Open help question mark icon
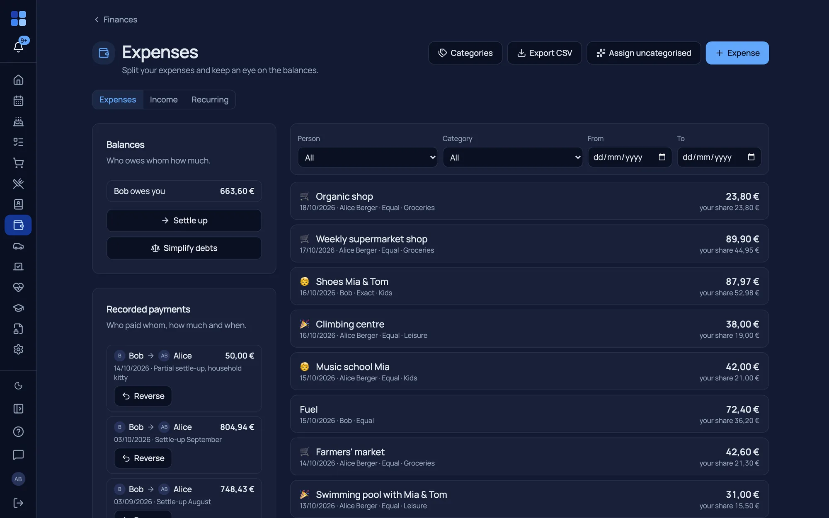Screen dimensions: 829x518 pos(18,432)
